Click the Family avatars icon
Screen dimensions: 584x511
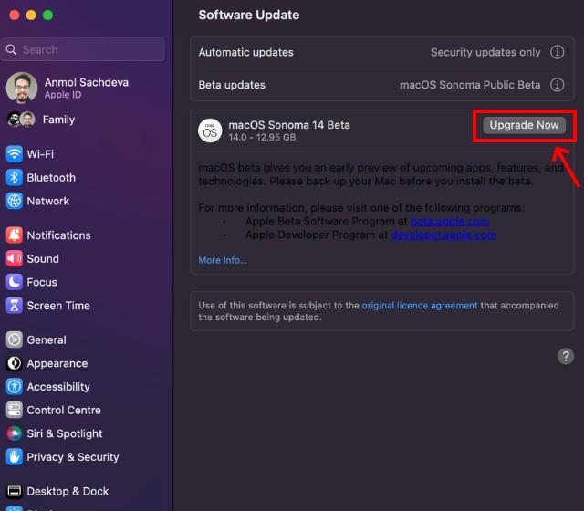[x=21, y=120]
